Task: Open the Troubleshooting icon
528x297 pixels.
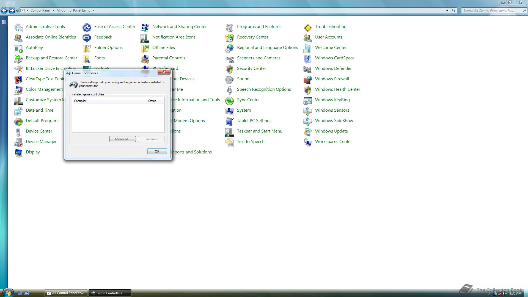Action: pyautogui.click(x=308, y=28)
